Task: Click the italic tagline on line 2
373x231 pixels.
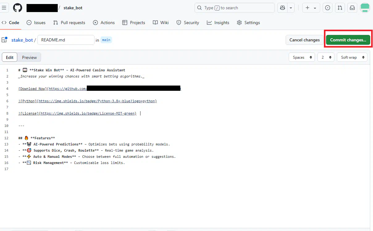Action: (x=82, y=76)
